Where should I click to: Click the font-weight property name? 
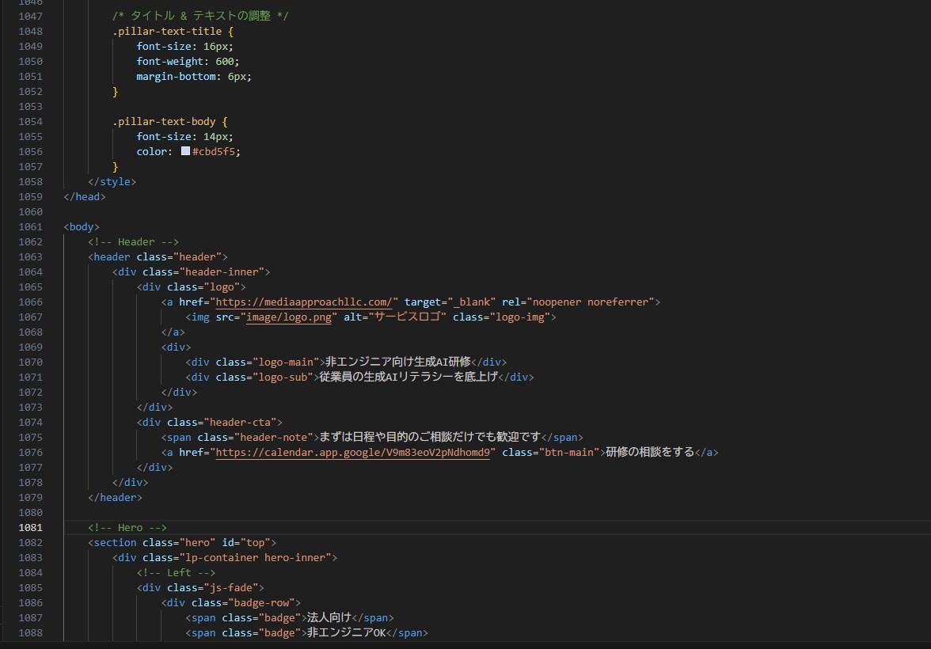pyautogui.click(x=169, y=61)
